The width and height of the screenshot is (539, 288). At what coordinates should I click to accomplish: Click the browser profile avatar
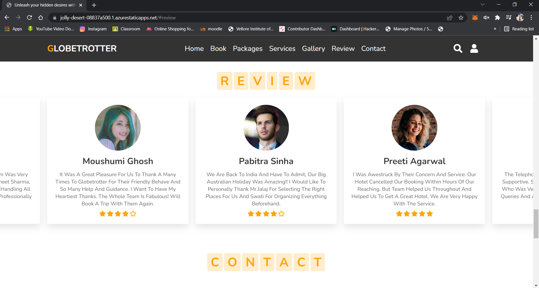[520, 17]
